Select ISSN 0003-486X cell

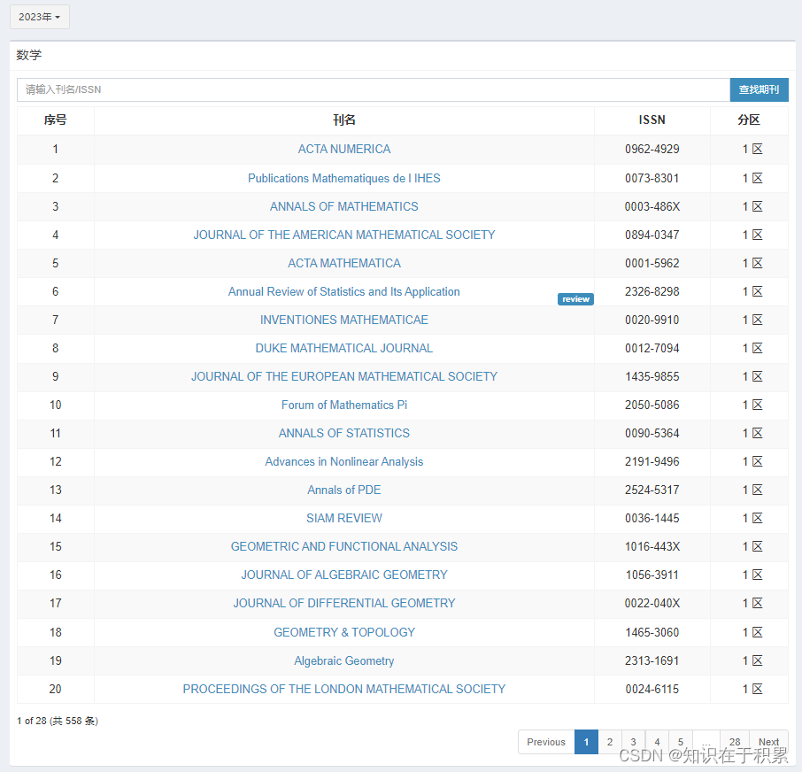652,206
